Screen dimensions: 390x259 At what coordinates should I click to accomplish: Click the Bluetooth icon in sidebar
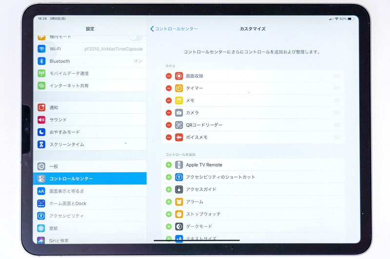click(x=41, y=61)
